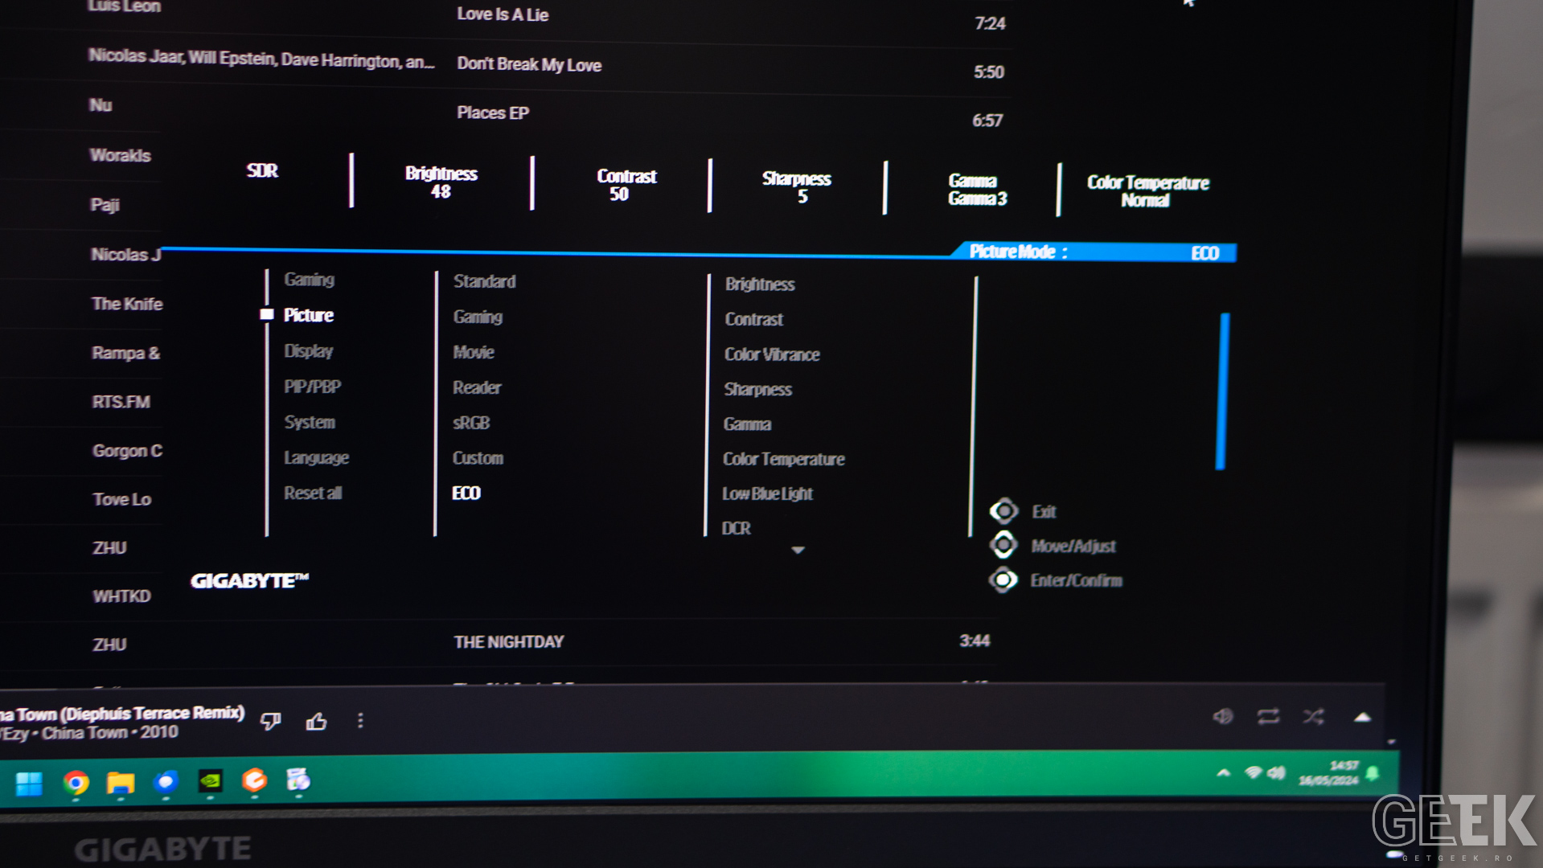1543x868 pixels.
Task: Select Gaming in the OSD main menu
Action: (x=309, y=280)
